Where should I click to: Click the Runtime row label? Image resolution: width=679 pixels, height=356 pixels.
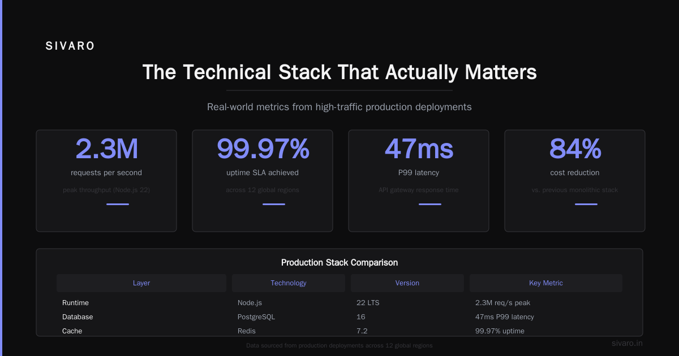point(75,303)
